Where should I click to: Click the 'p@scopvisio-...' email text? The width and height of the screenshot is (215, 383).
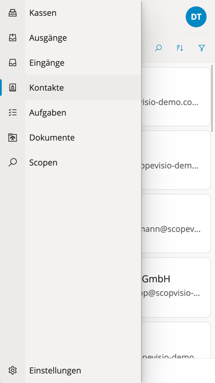click(171, 293)
